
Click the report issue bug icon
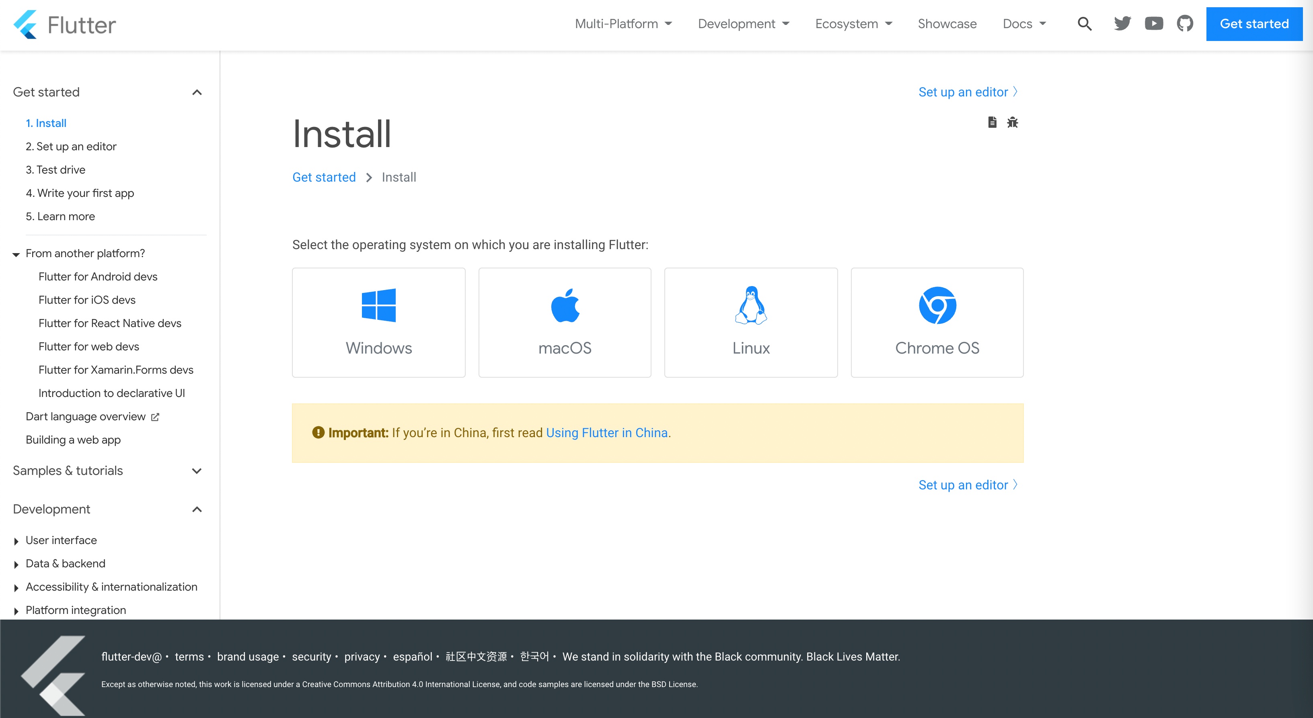pos(1012,122)
